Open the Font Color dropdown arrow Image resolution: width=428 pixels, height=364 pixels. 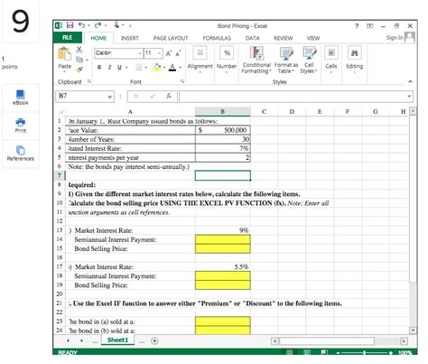coord(180,68)
